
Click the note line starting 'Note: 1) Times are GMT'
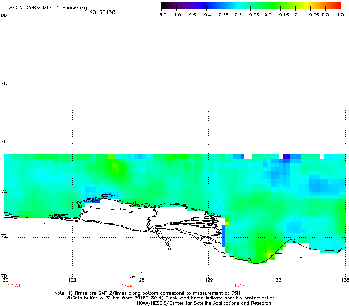coord(147,293)
